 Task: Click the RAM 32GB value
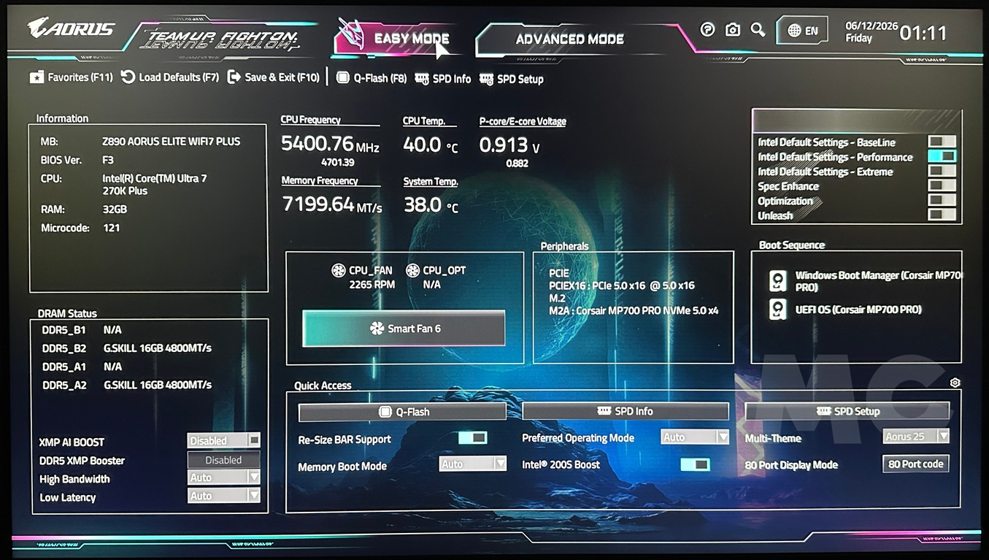coord(115,209)
